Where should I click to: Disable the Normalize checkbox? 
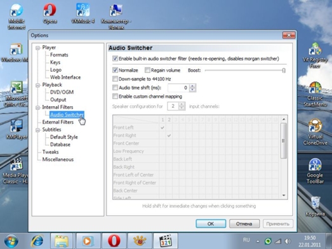click(x=115, y=70)
